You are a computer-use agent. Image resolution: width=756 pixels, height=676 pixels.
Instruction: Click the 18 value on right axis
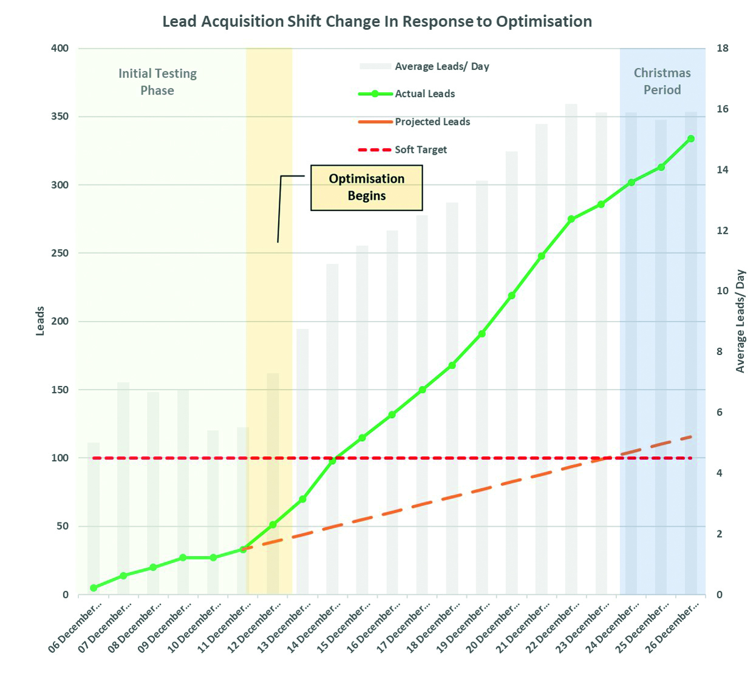click(723, 48)
